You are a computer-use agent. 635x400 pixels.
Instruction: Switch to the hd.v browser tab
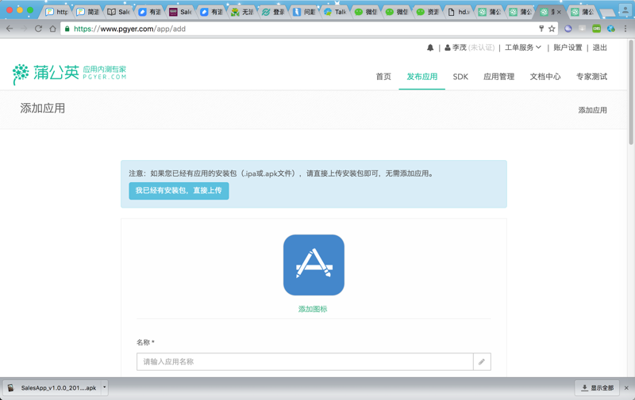click(460, 12)
